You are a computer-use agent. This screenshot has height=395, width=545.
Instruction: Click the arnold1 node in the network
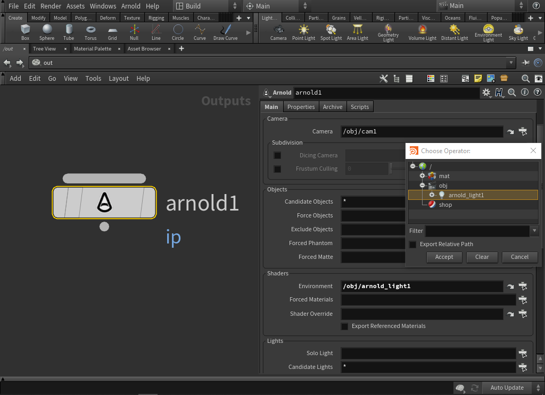104,203
